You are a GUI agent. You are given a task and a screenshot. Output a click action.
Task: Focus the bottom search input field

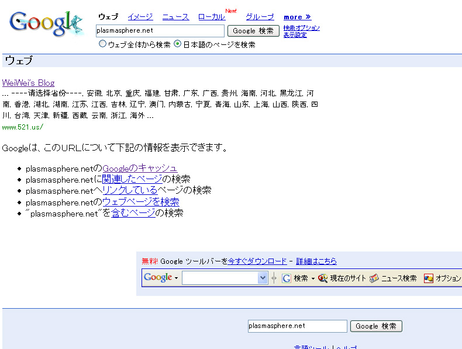pyautogui.click(x=298, y=326)
